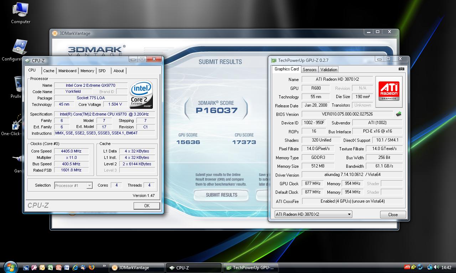Open the Processor #1 selection dropdown
456x273 pixels.
coord(73,185)
